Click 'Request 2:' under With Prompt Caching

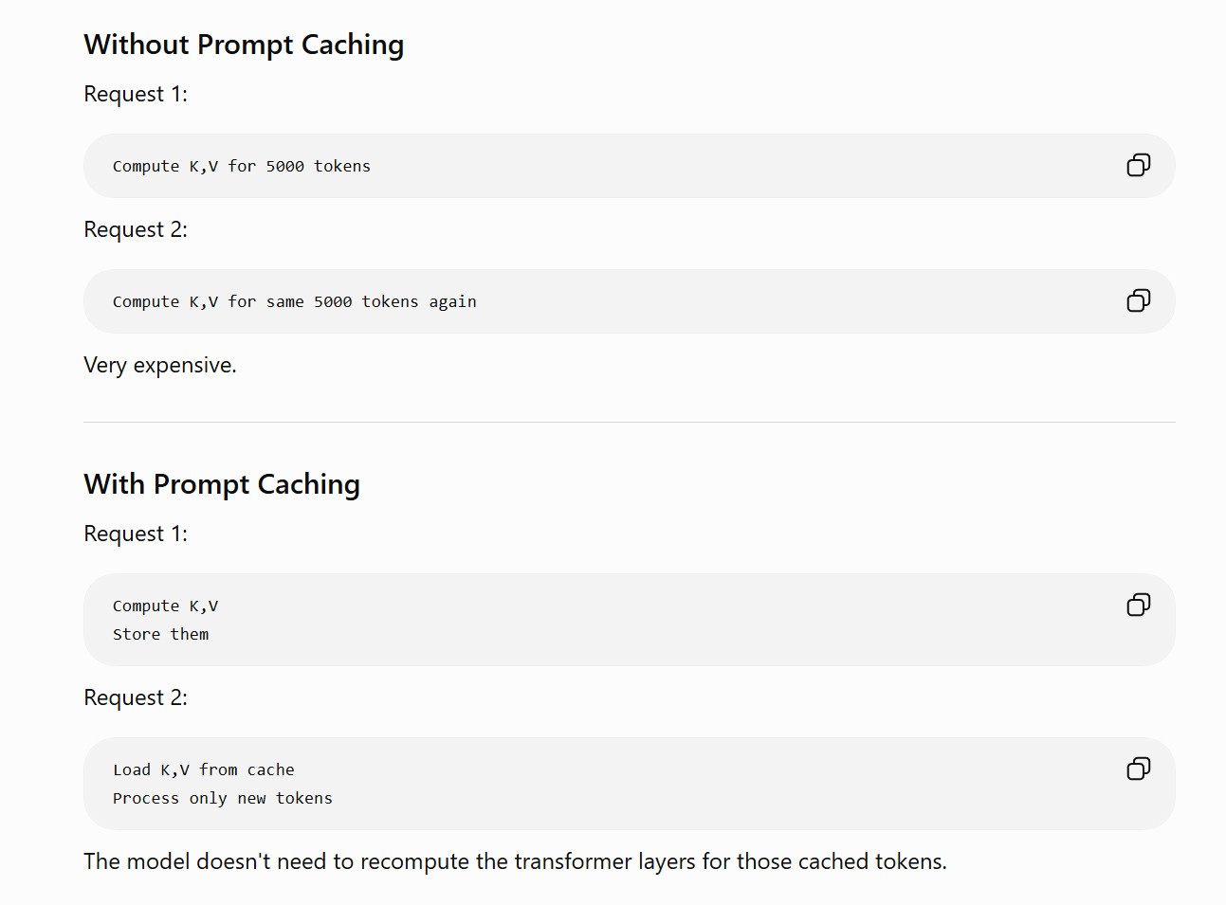click(136, 697)
